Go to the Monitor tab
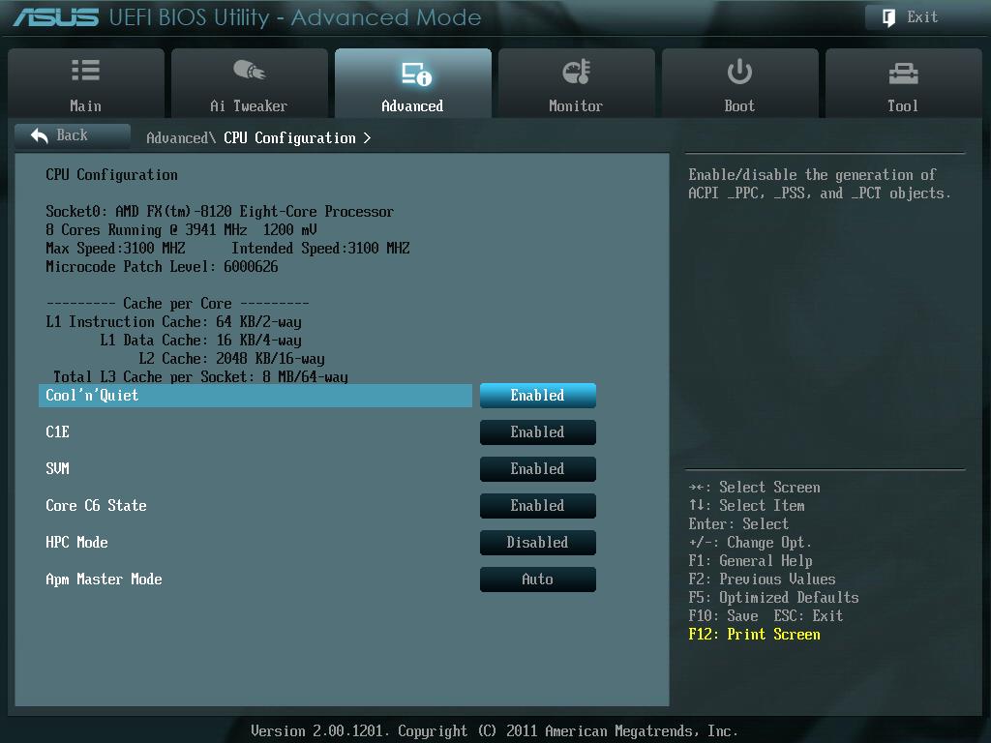This screenshot has width=991, height=743. 577,83
